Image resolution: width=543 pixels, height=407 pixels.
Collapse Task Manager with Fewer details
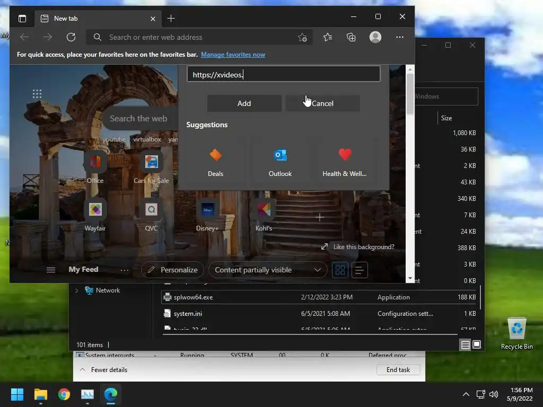pyautogui.click(x=104, y=369)
